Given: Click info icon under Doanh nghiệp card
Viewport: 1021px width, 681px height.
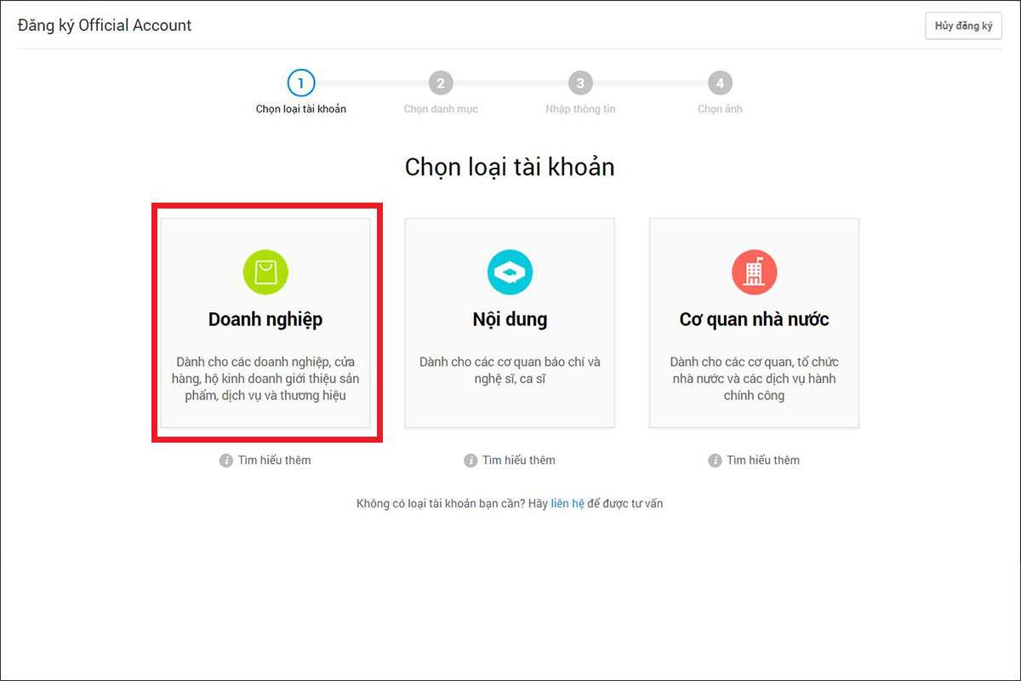Looking at the screenshot, I should pos(226,461).
